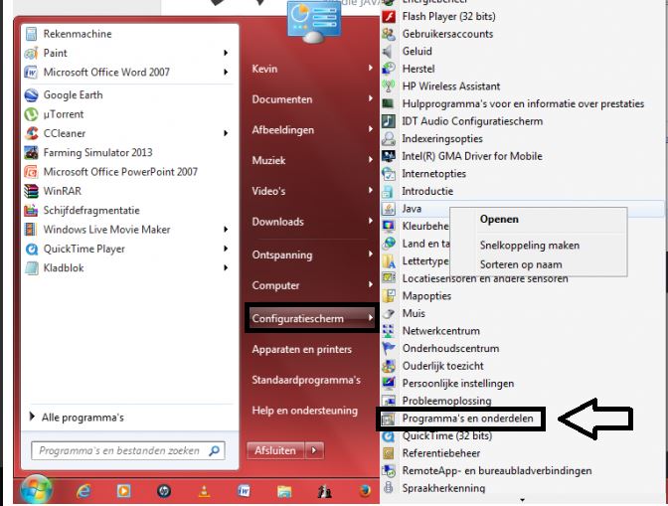Screen dimensions: 668x506
Task: Select Snelkoppeling maken in context menu
Action: 530,246
